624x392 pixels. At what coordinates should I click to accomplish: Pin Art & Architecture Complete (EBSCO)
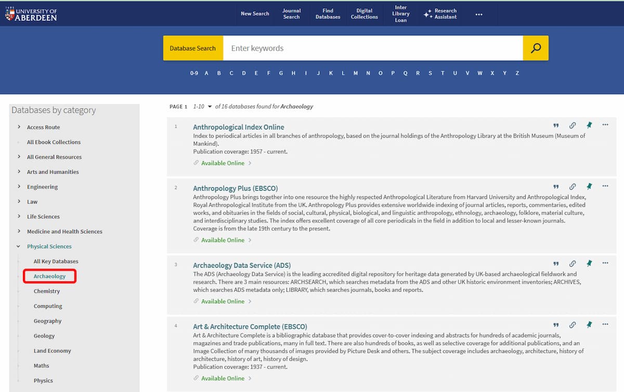point(589,324)
